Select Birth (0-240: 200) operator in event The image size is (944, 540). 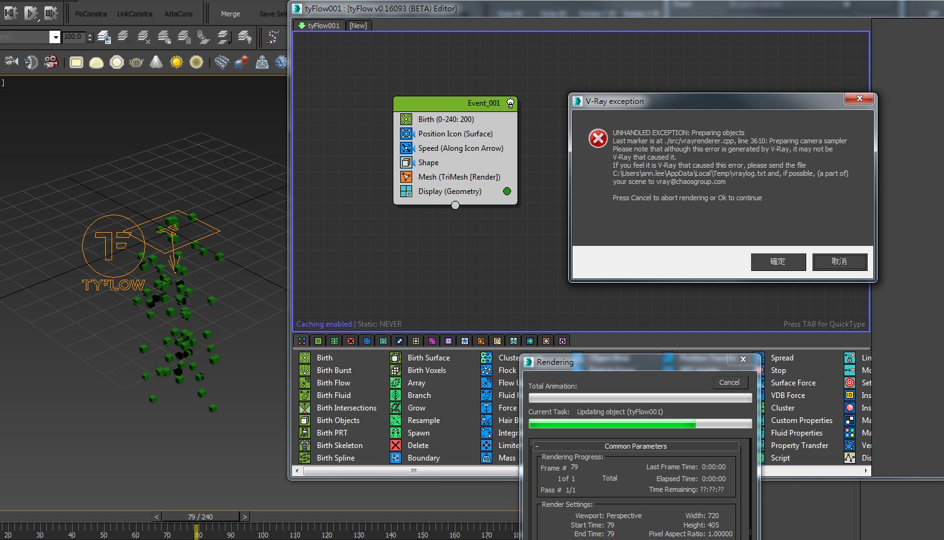(x=445, y=120)
